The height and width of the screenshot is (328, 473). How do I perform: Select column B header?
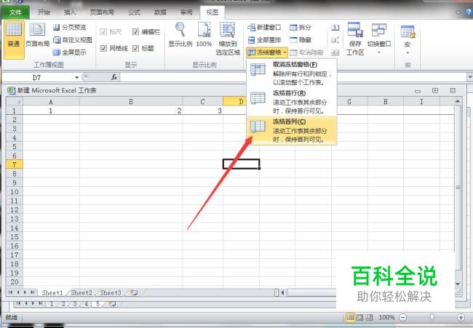click(131, 102)
